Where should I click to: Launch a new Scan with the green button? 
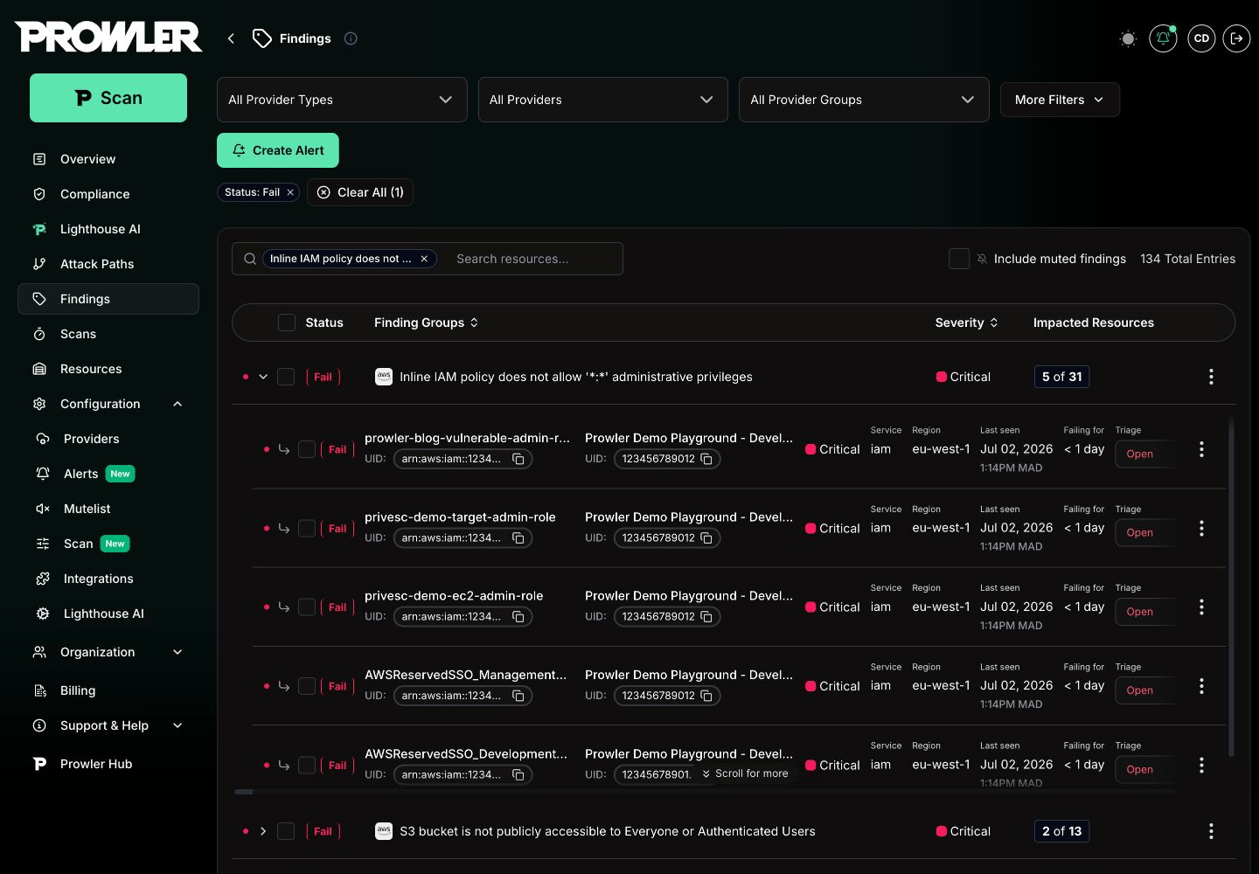108,98
